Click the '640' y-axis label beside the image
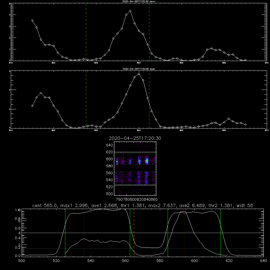 point(110,145)
